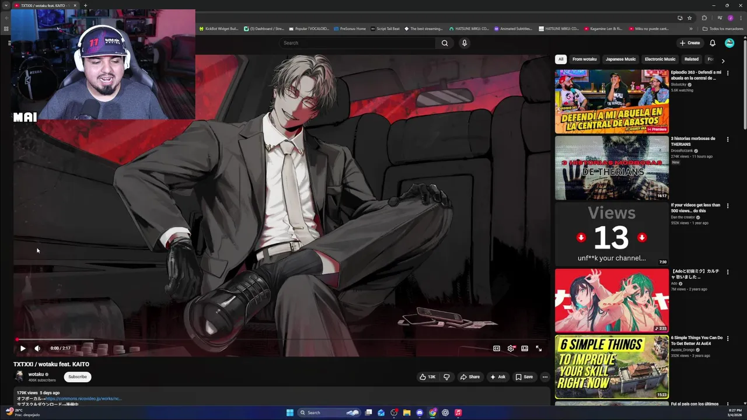The height and width of the screenshot is (420, 747).
Task: Toggle closed captions on the player
Action: click(497, 348)
